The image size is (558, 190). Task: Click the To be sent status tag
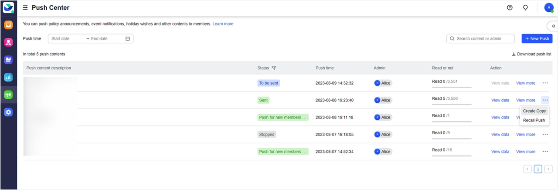point(269,83)
